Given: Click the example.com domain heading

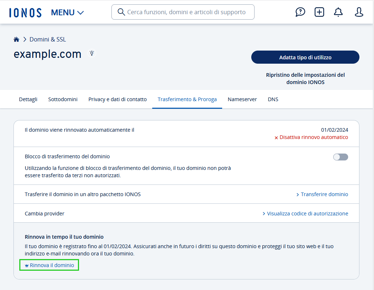Looking at the screenshot, I should point(47,54).
